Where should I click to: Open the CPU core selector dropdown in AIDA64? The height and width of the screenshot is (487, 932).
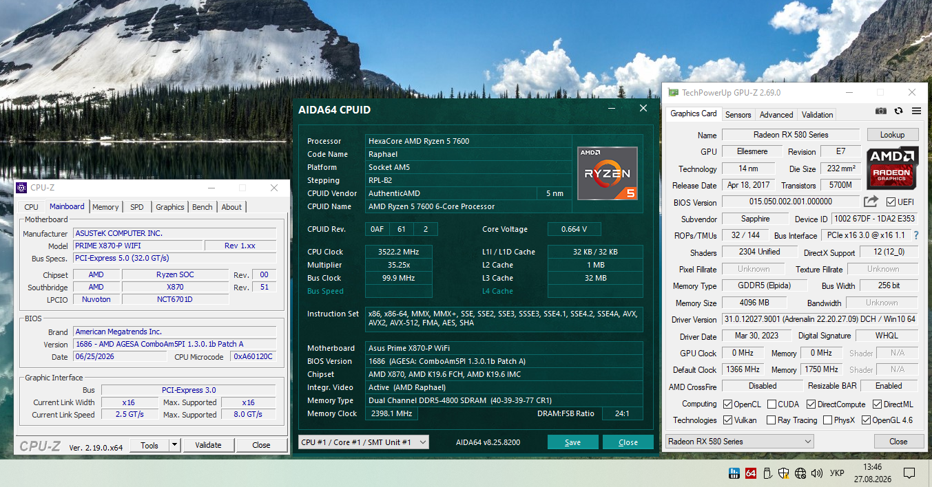(363, 442)
